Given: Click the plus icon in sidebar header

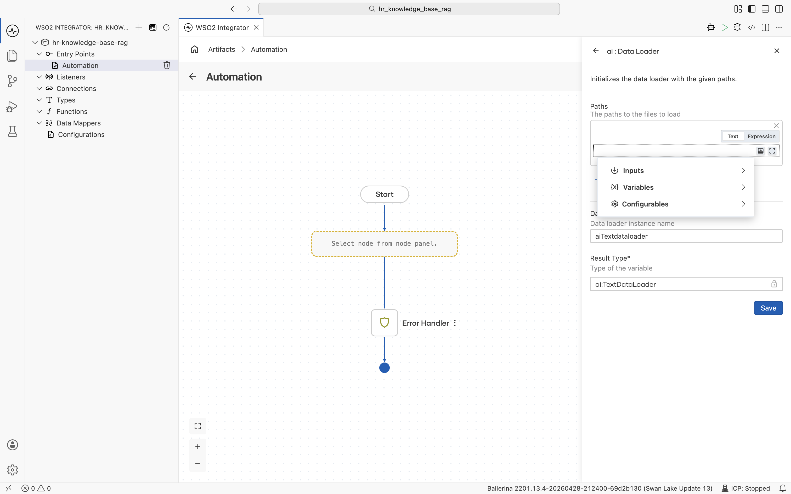Looking at the screenshot, I should [x=139, y=27].
